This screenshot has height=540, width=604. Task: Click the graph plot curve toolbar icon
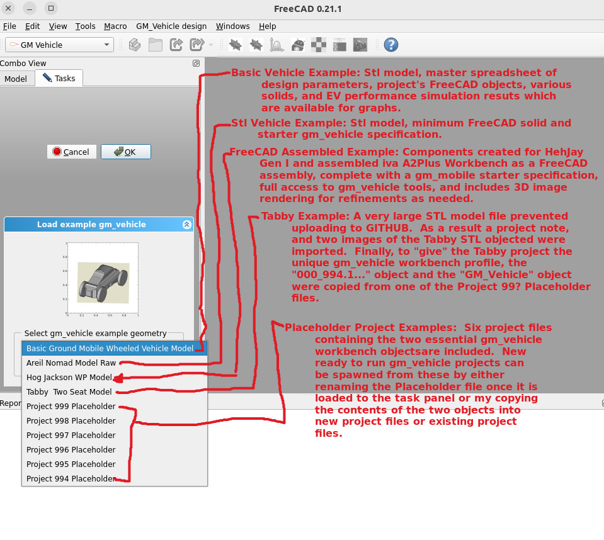point(276,45)
